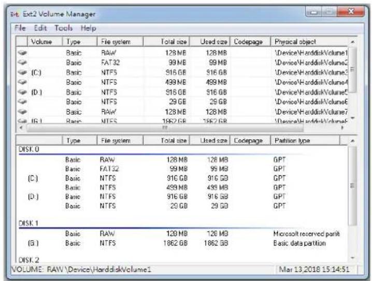372x281 pixels.
Task: Click bottom pane Type column header
Action: pos(80,141)
